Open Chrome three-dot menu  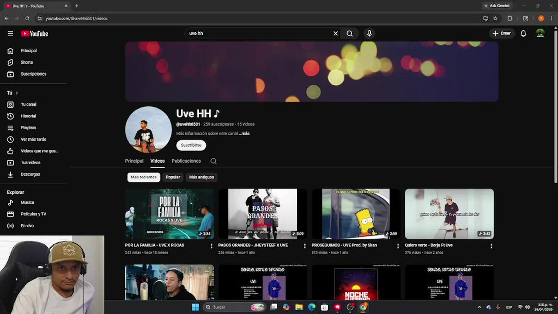click(551, 18)
